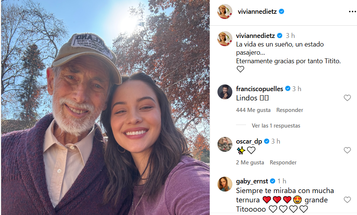This screenshot has width=357, height=215.
Task: Click oscar_dp's profile avatar
Action: click(225, 144)
